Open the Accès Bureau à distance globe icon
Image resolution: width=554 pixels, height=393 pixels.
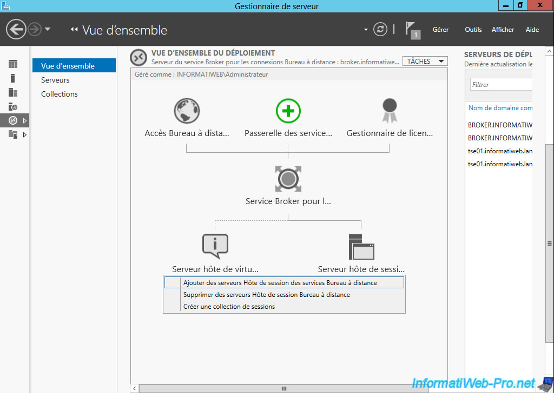[187, 111]
